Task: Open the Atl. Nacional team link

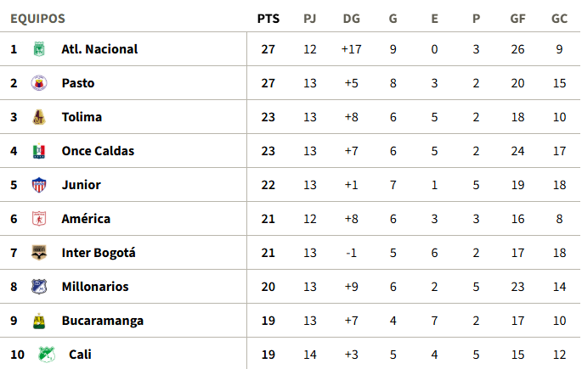Action: pos(99,49)
